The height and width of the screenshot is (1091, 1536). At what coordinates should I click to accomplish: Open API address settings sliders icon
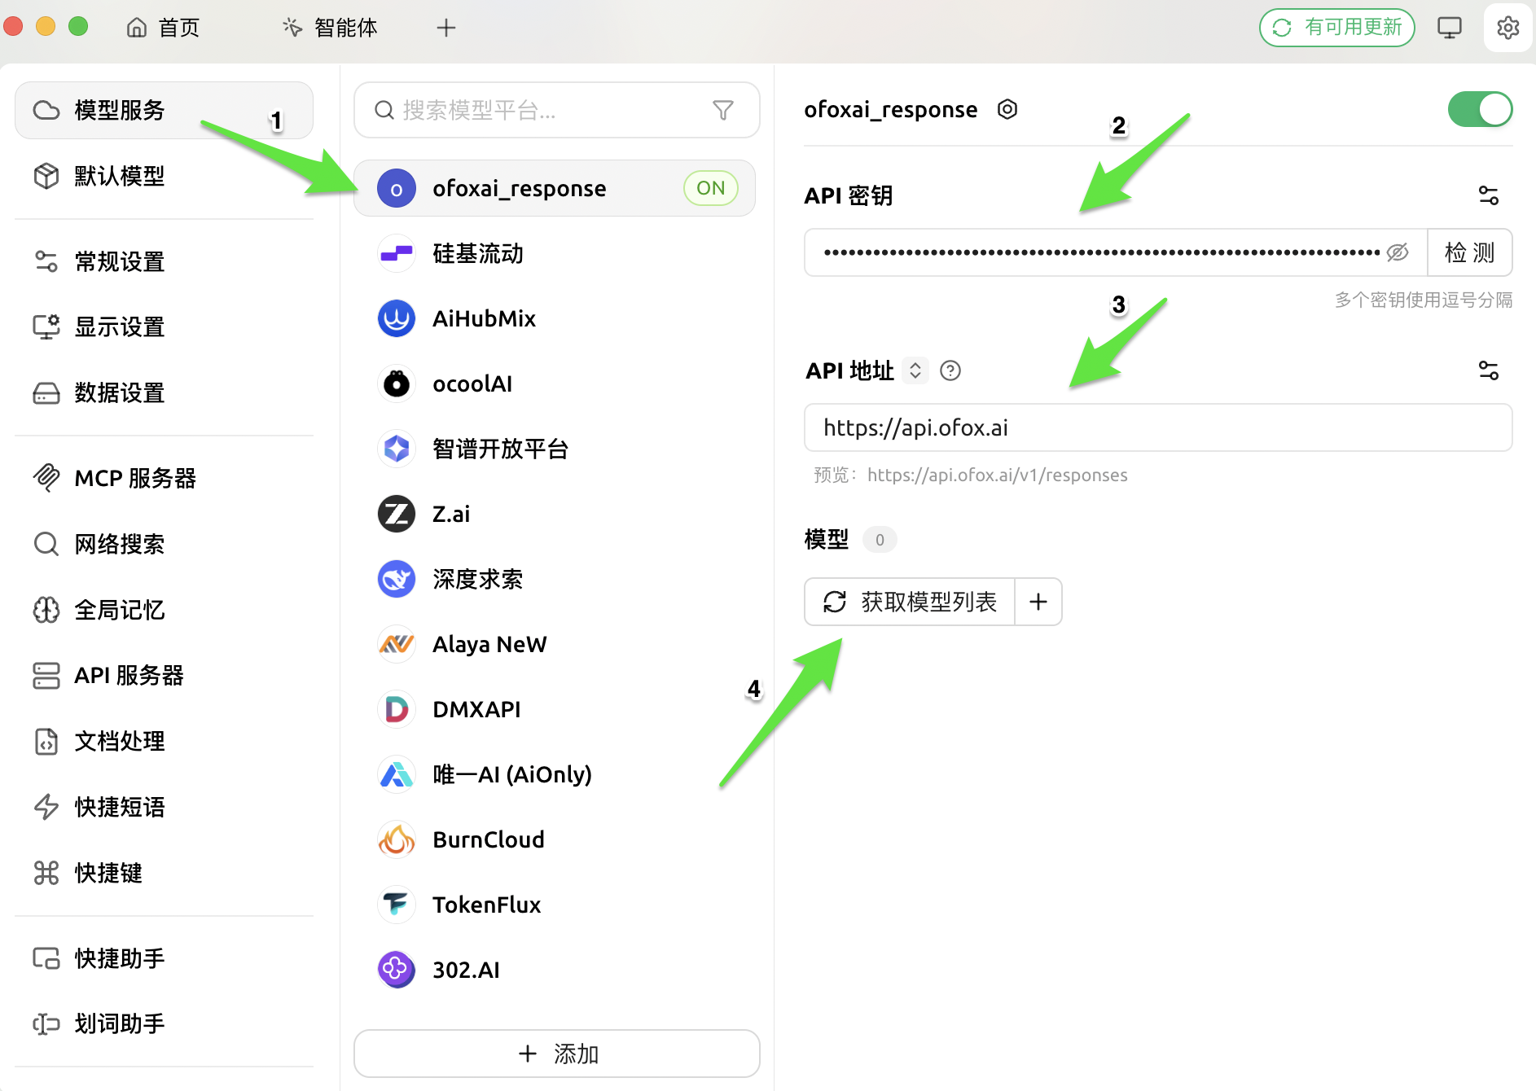1488,370
